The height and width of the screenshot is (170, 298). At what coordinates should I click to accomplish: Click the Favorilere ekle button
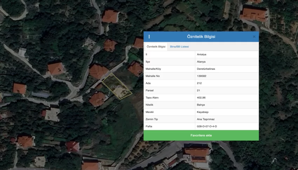point(201,135)
